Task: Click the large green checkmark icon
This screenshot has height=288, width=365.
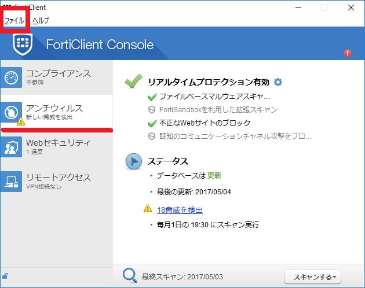Action: pyautogui.click(x=133, y=81)
